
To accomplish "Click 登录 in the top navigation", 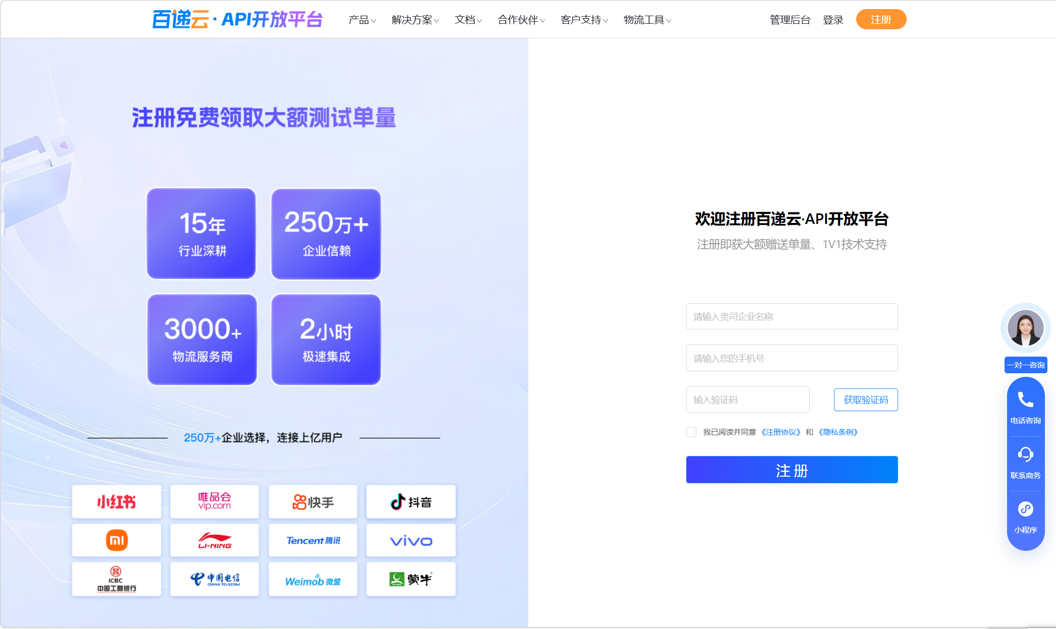I will (x=833, y=20).
